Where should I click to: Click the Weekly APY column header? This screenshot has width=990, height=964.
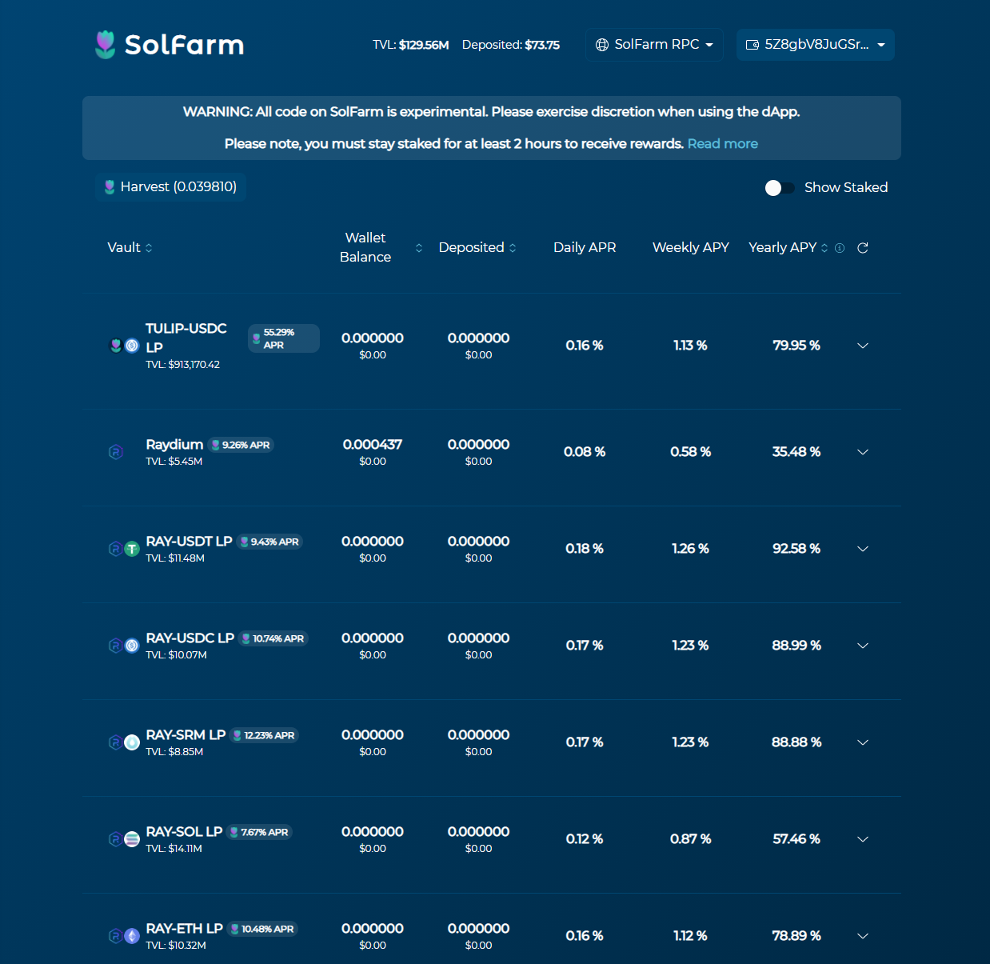click(691, 248)
